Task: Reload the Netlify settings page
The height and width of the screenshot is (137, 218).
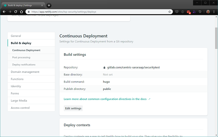Action: [x=16, y=12]
